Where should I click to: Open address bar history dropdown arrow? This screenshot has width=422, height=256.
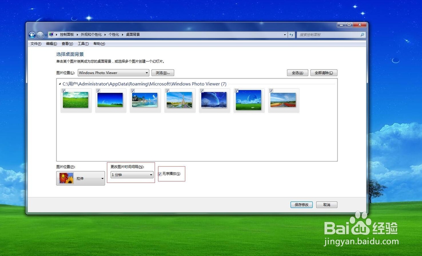coord(285,35)
